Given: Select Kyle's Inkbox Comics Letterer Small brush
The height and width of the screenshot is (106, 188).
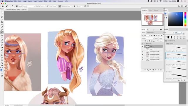Looking at the screenshot, I should coord(176,56).
